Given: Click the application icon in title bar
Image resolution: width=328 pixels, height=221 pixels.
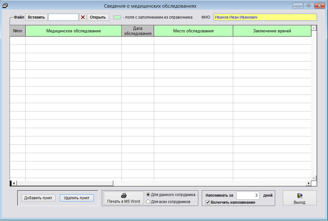Looking at the screenshot, I should point(5,5).
